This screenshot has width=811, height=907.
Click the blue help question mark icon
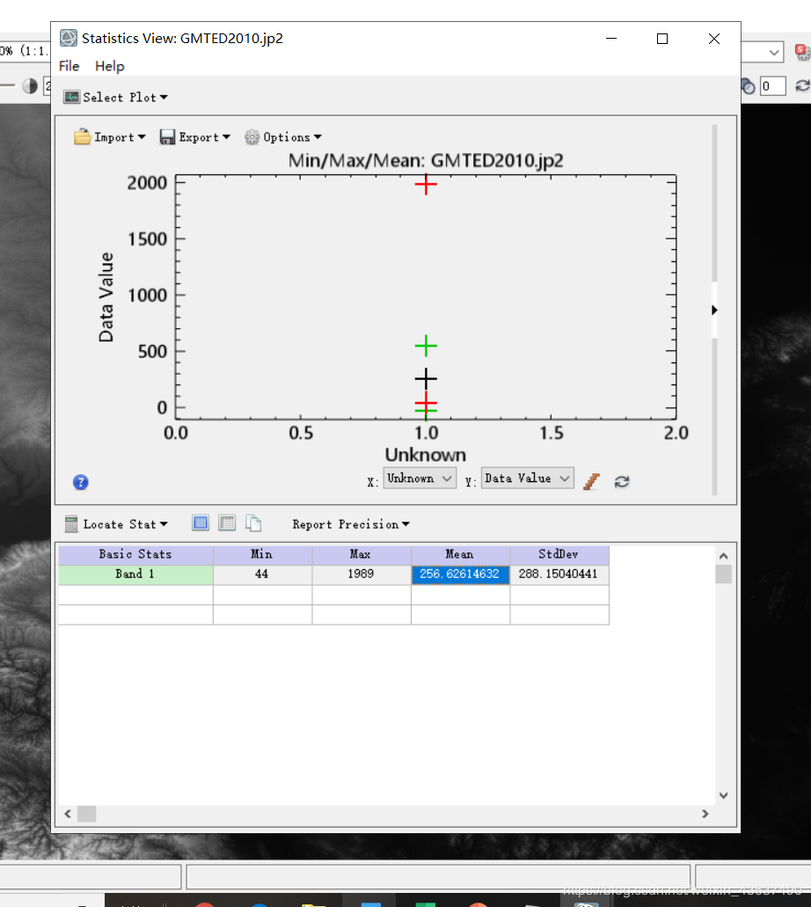click(x=81, y=482)
